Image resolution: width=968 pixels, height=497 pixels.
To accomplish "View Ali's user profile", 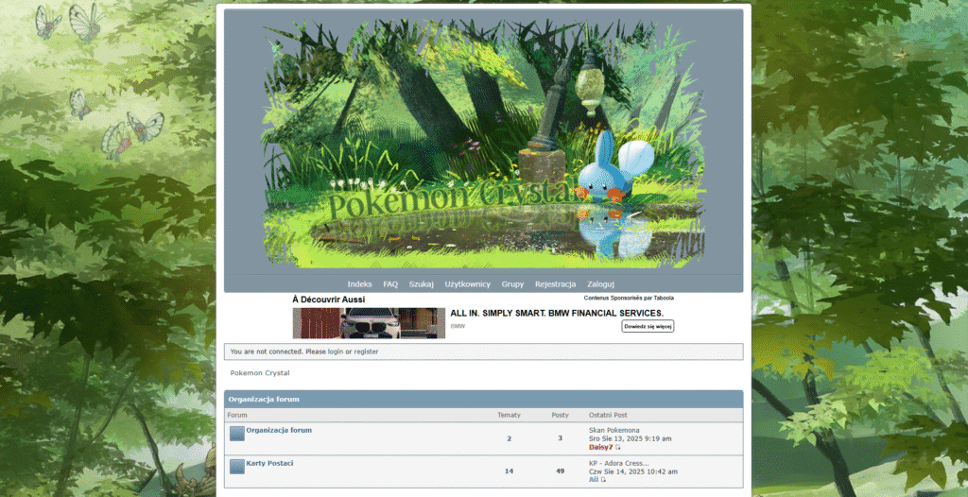I will 594,480.
